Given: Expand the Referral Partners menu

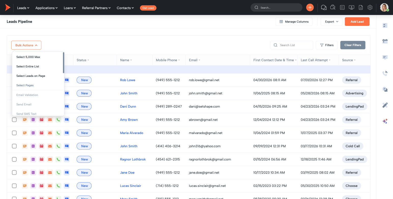Looking at the screenshot, I should (x=96, y=8).
